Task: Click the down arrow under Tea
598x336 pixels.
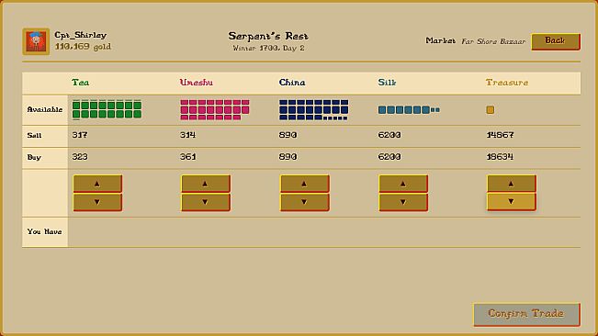Action: pyautogui.click(x=97, y=202)
